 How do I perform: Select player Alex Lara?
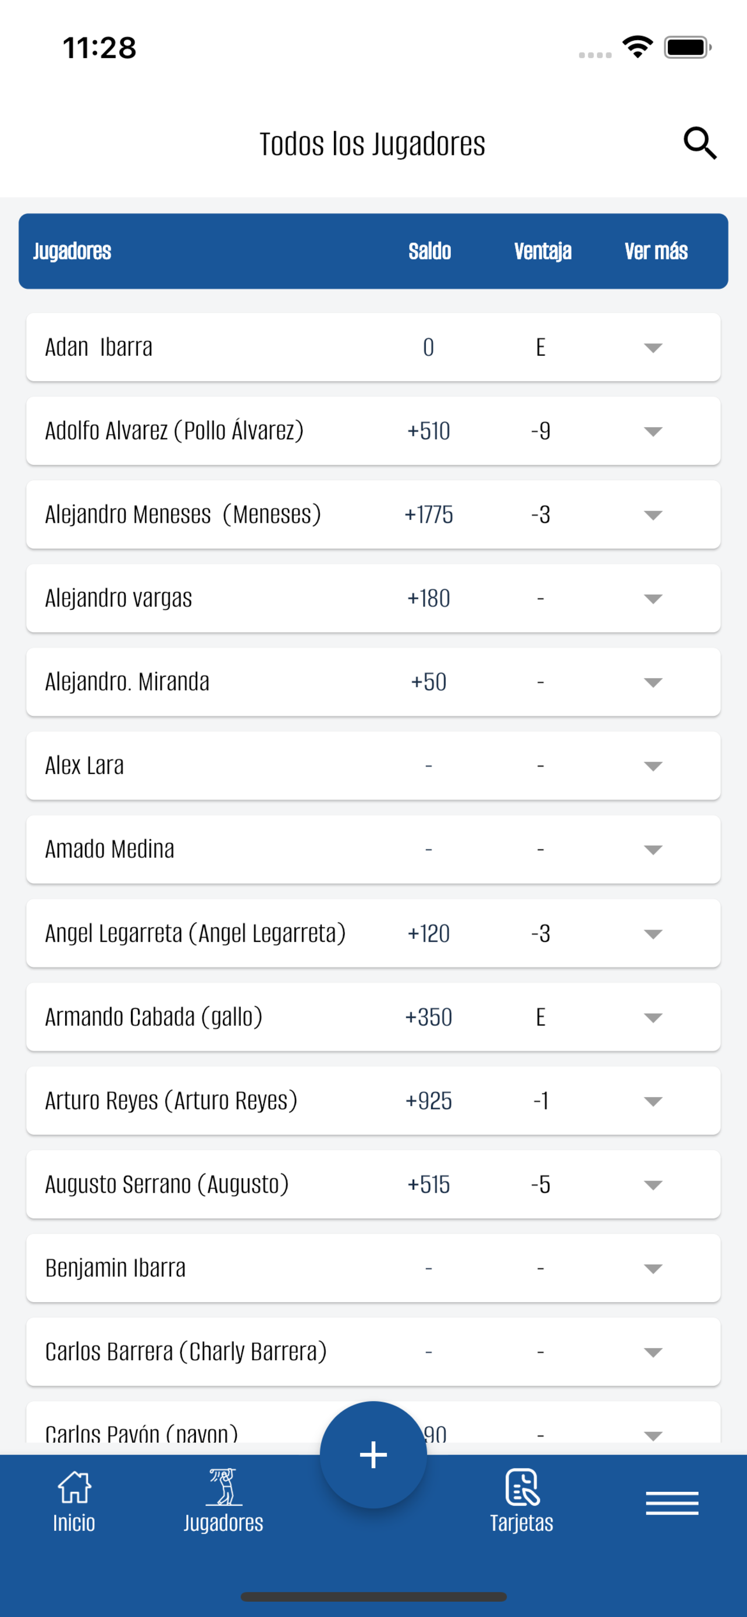pos(85,765)
